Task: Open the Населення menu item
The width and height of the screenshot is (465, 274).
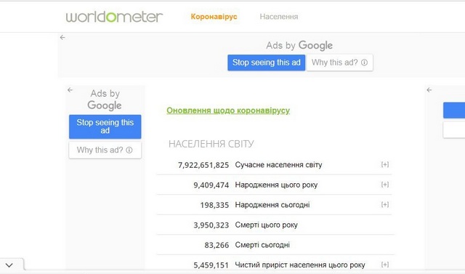Action: click(x=279, y=17)
